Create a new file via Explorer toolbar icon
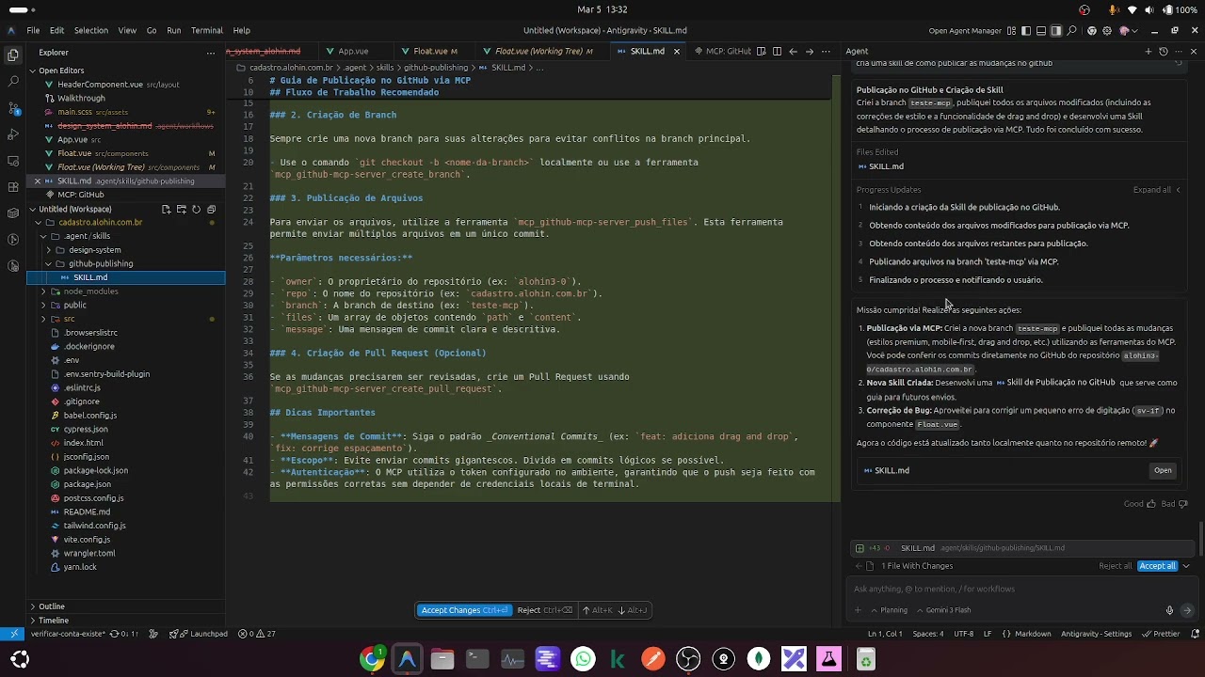Image resolution: width=1205 pixels, height=677 pixels. coord(167,210)
